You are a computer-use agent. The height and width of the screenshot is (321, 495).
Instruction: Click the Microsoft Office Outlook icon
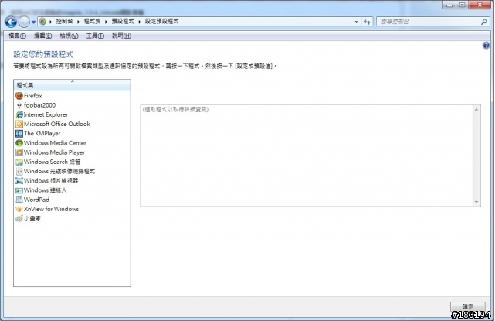coord(19,124)
